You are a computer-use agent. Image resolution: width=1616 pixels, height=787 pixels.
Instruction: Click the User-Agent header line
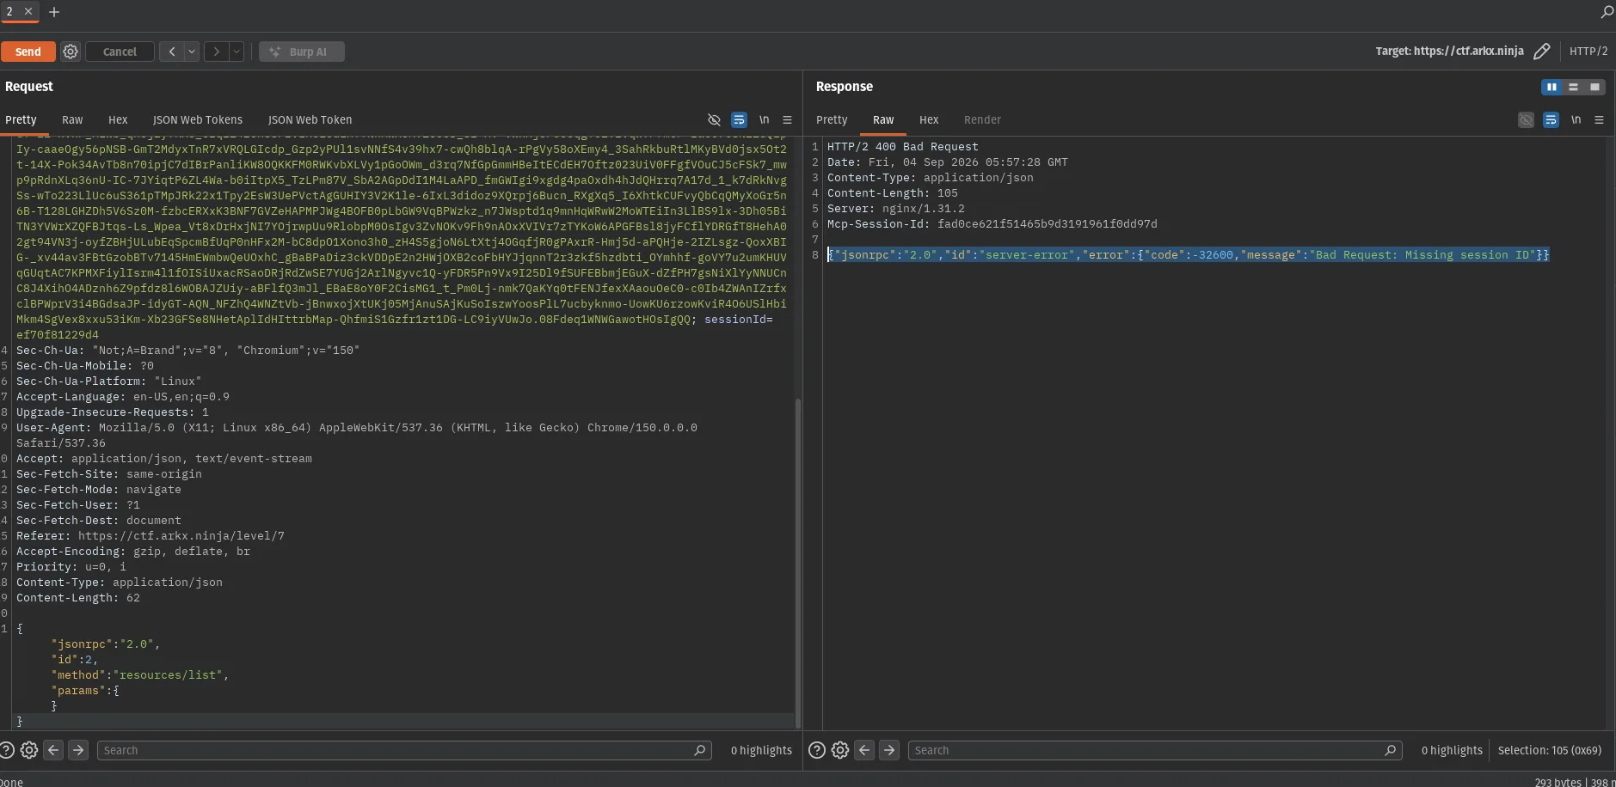[357, 435]
